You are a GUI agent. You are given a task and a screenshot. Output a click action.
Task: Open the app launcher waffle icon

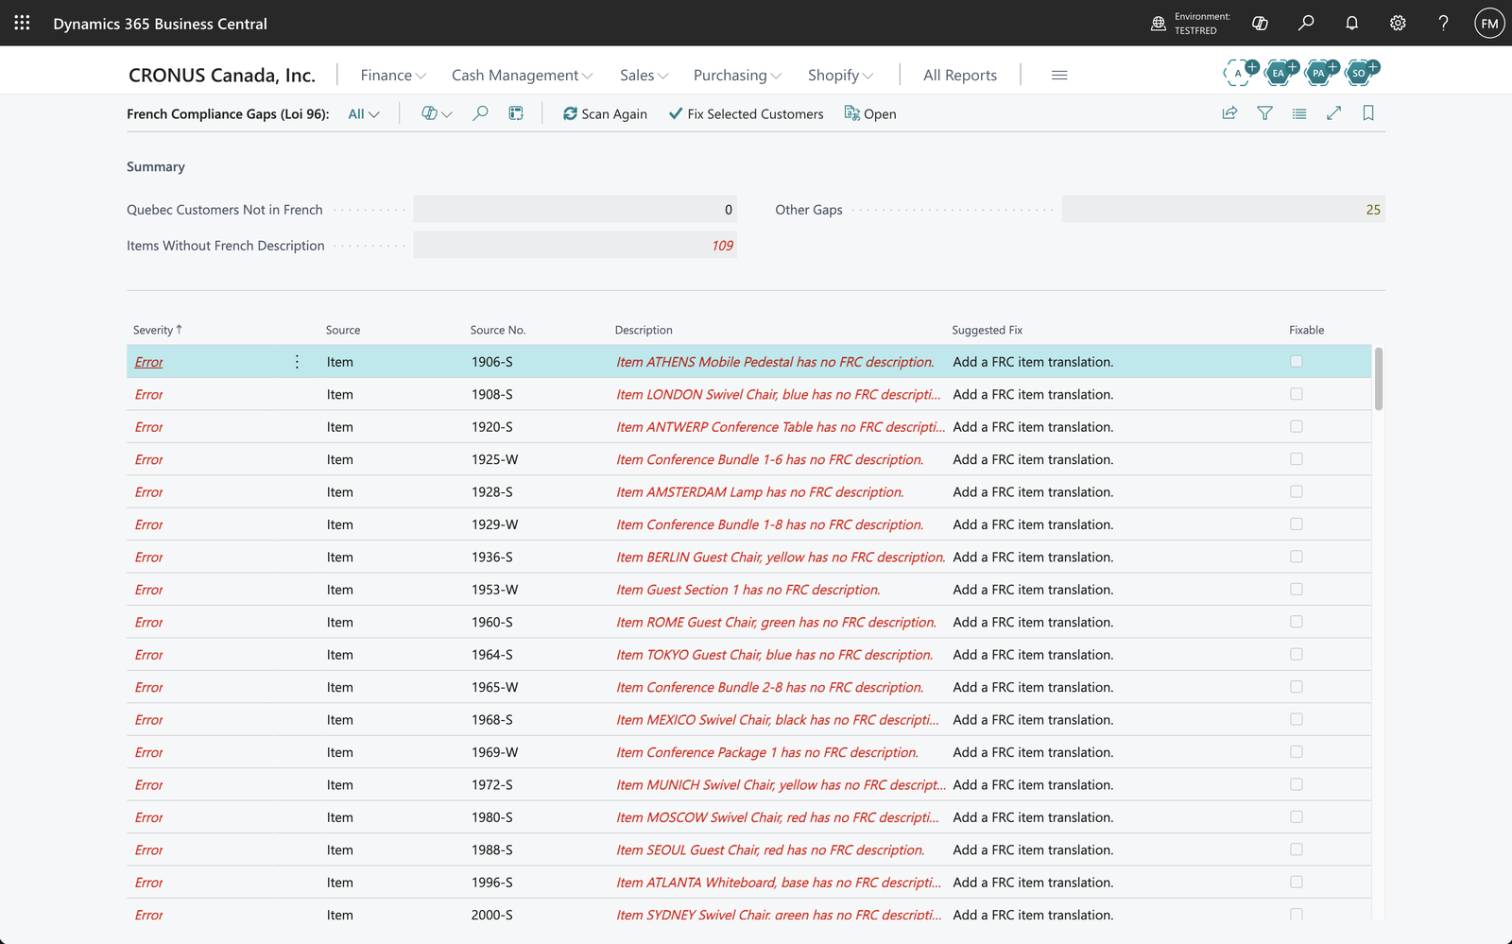tap(22, 23)
